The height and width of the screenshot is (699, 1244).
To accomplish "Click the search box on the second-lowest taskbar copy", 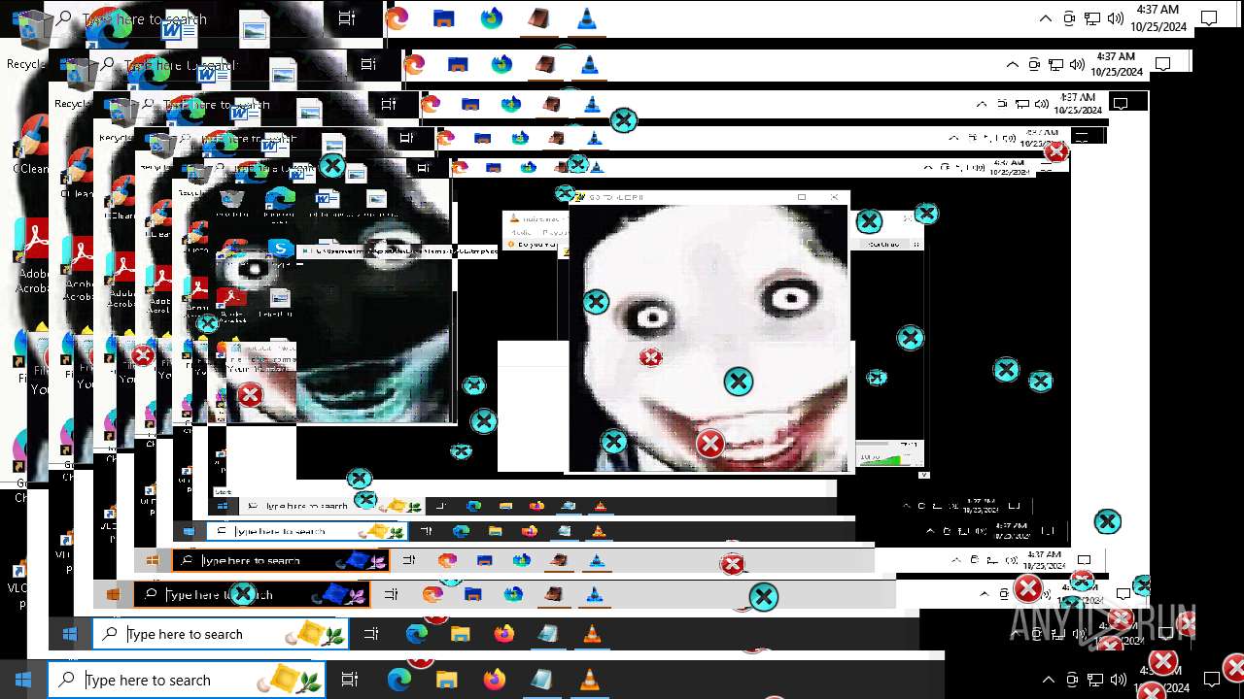I will point(220,634).
